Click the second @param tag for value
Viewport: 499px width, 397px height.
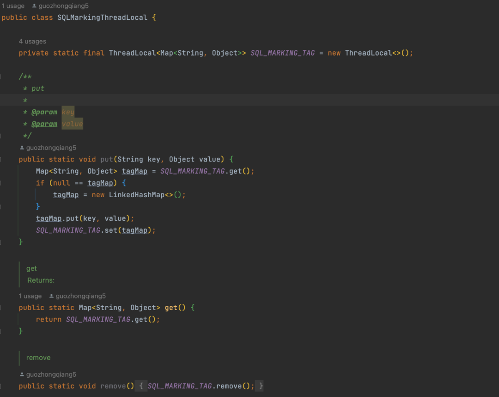pos(44,124)
